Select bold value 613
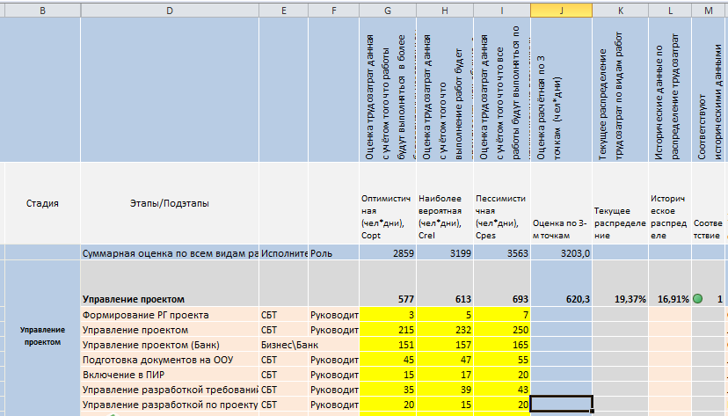The width and height of the screenshot is (728, 416). coord(445,283)
